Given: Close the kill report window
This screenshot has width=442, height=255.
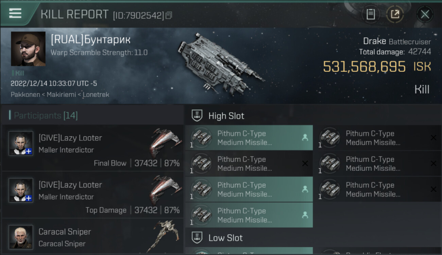Looking at the screenshot, I should [x=425, y=14].
